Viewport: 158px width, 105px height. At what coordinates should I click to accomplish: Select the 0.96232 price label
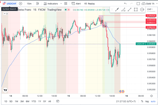tap(151, 27)
